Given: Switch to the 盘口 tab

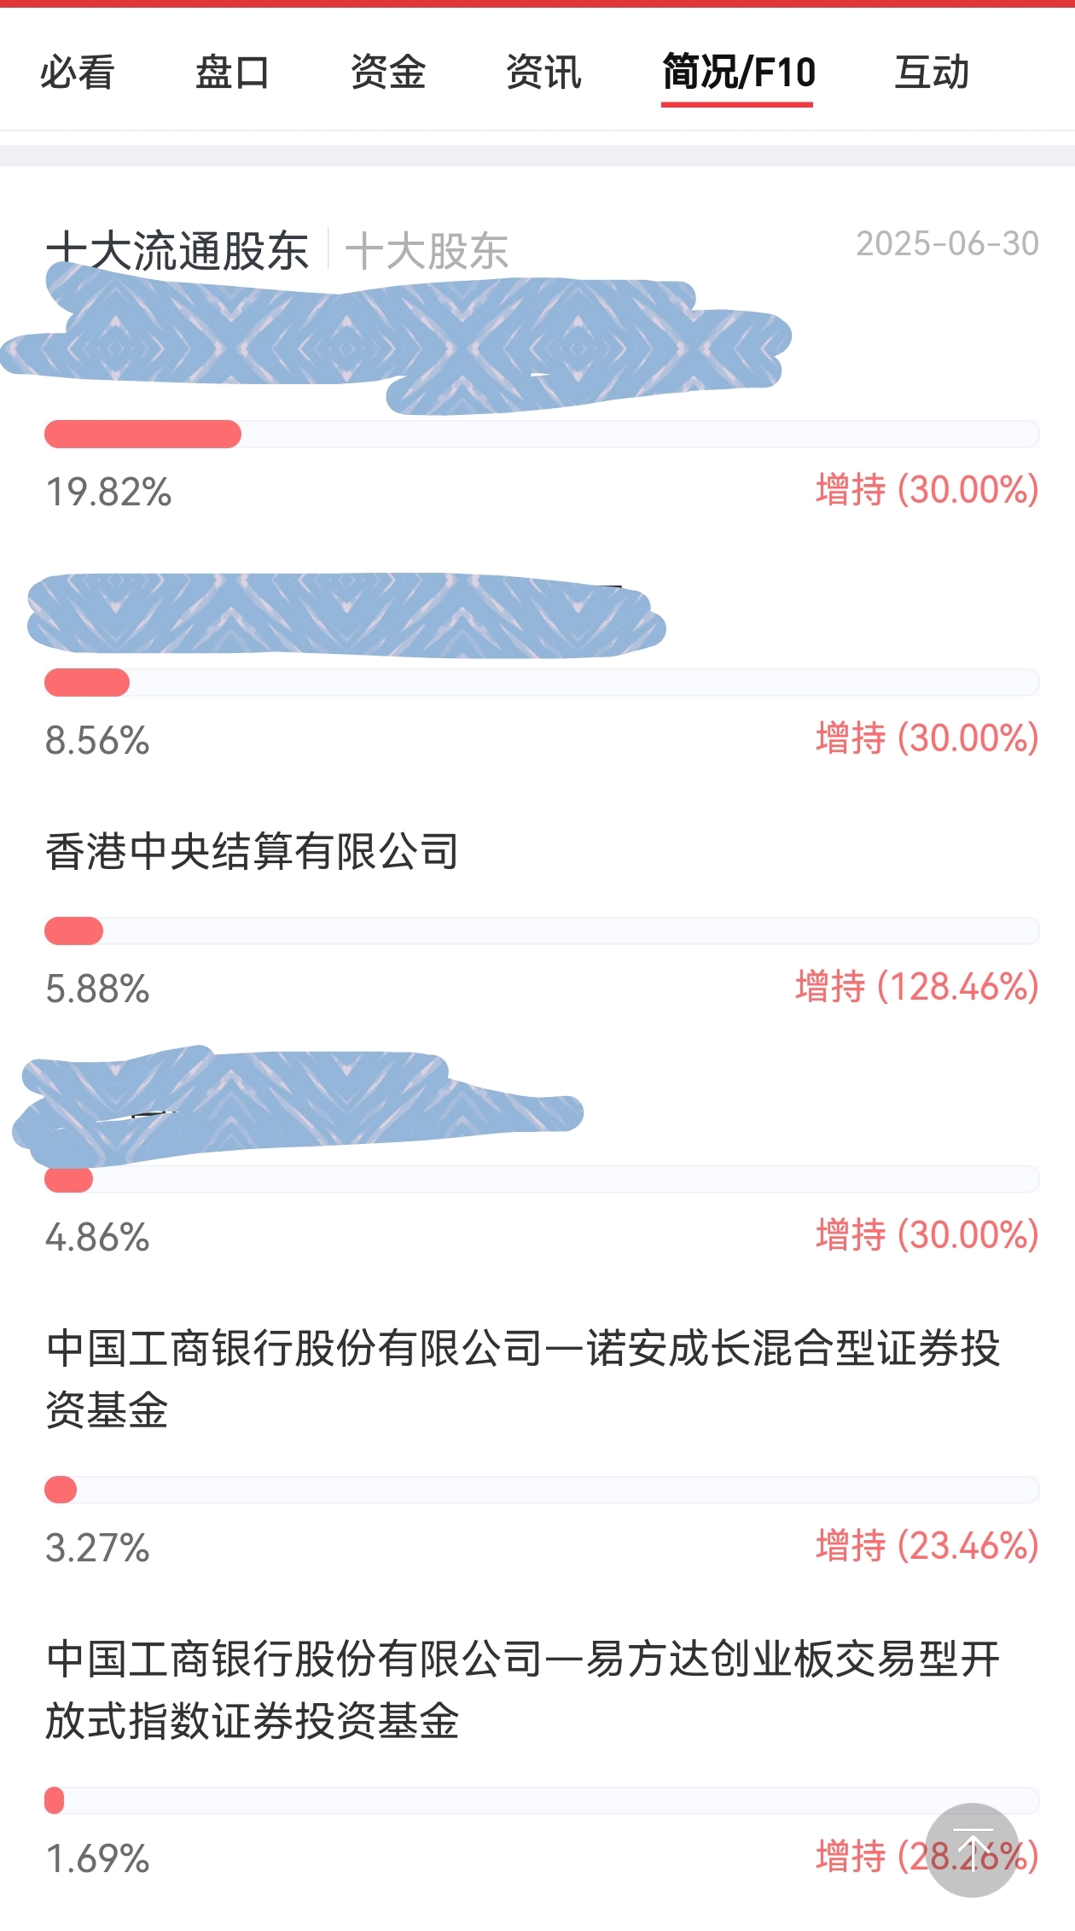Looking at the screenshot, I should coord(232,73).
